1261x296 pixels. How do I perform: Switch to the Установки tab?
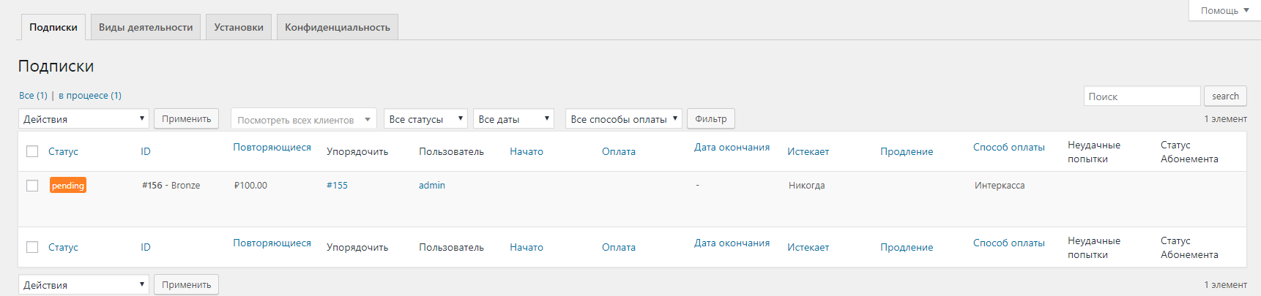coord(239,27)
